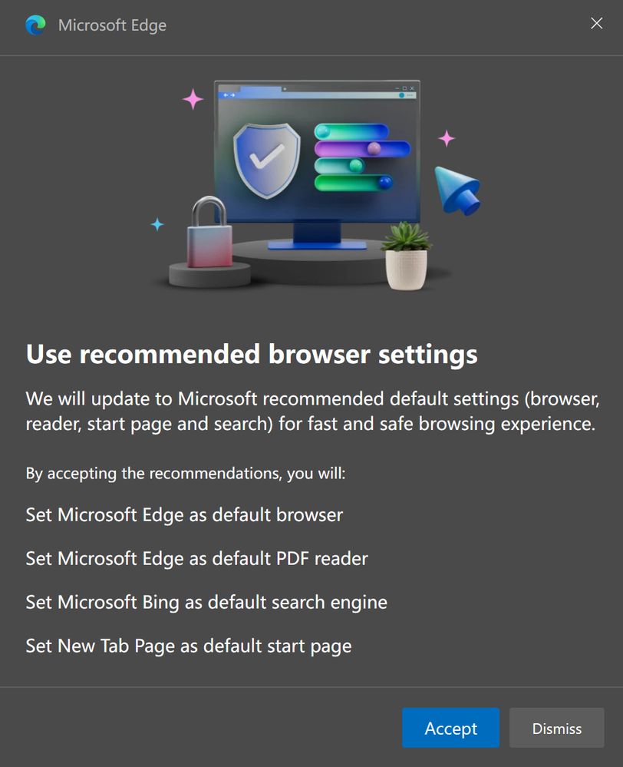Click the potted plant graphic
The image size is (623, 767).
(407, 256)
